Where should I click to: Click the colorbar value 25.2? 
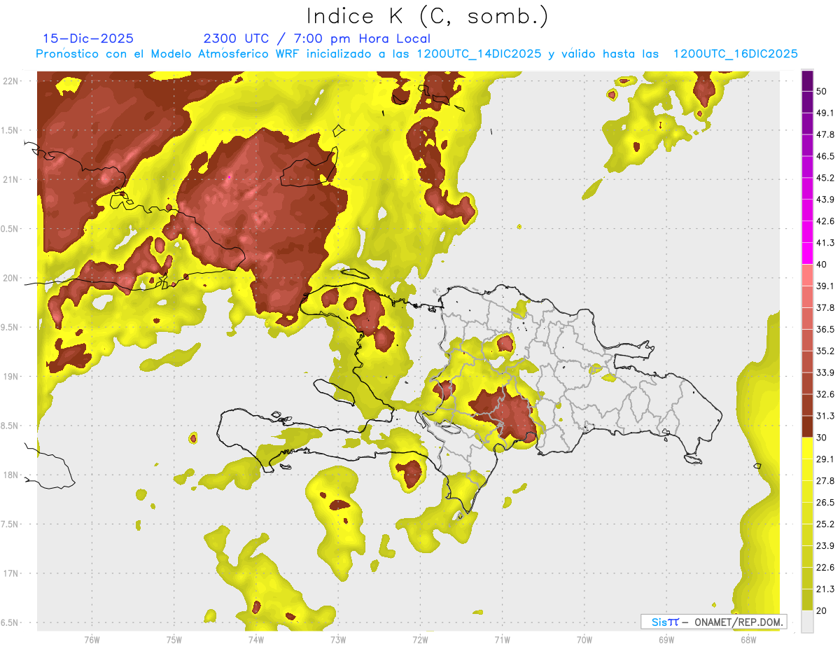click(826, 524)
